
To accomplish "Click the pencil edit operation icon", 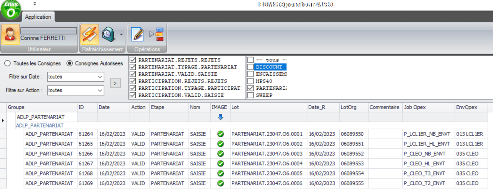I will pos(137,34).
